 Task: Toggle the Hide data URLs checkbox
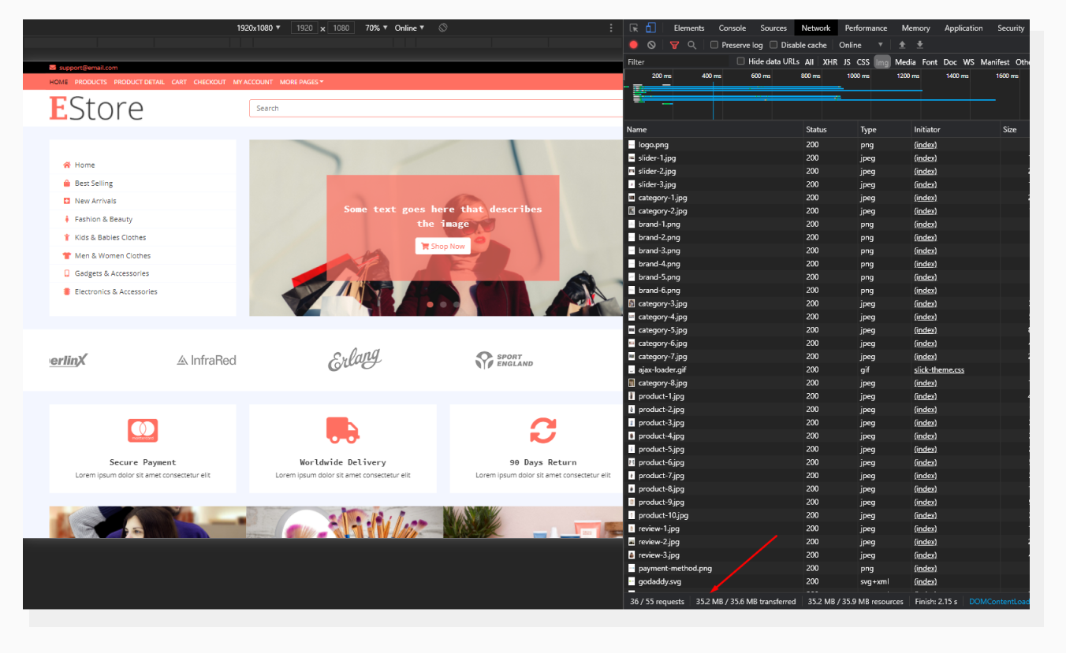(740, 61)
